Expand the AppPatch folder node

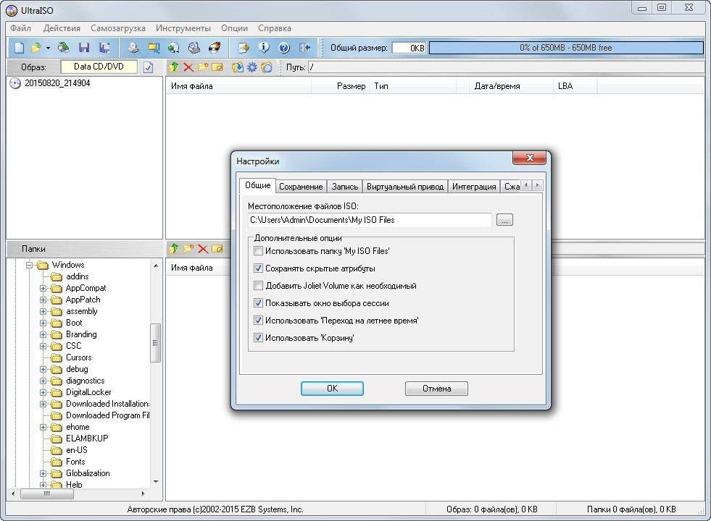coord(43,300)
